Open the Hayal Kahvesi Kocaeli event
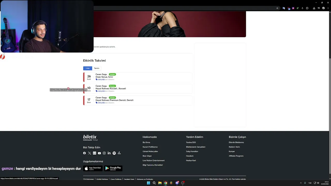The width and height of the screenshot is (331, 186). [138, 89]
